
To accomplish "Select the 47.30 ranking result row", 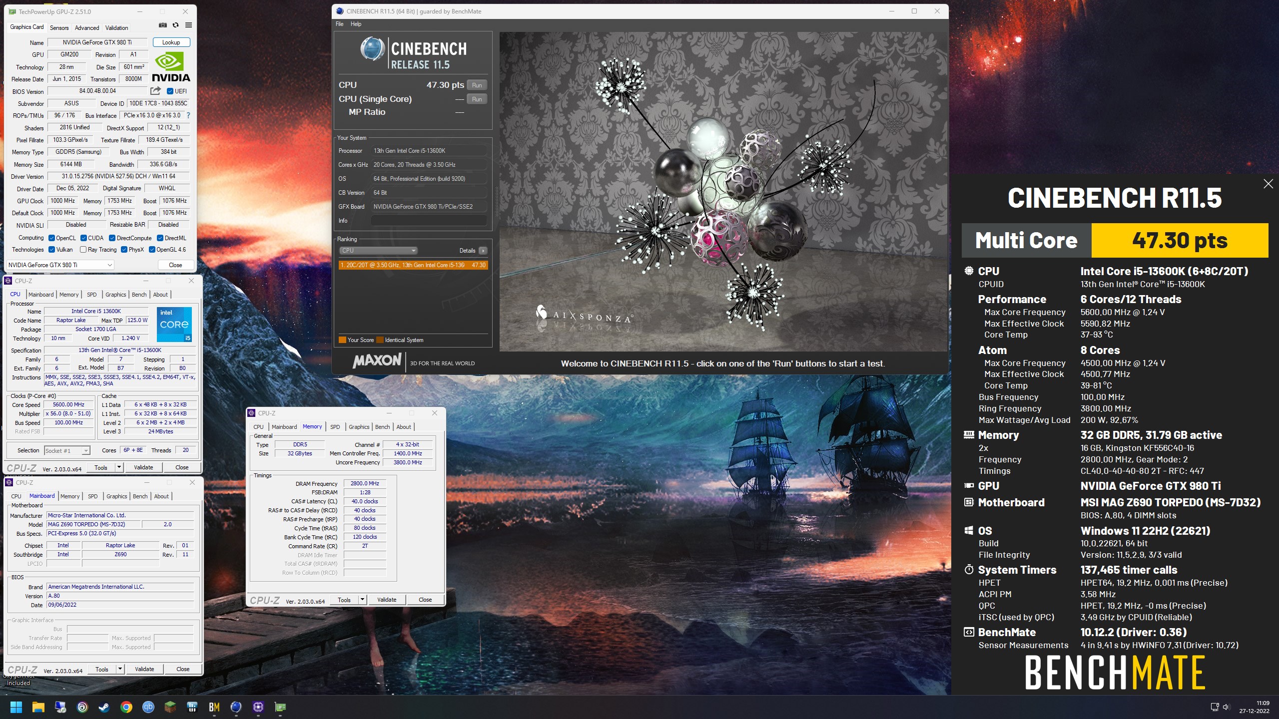I will tap(413, 265).
